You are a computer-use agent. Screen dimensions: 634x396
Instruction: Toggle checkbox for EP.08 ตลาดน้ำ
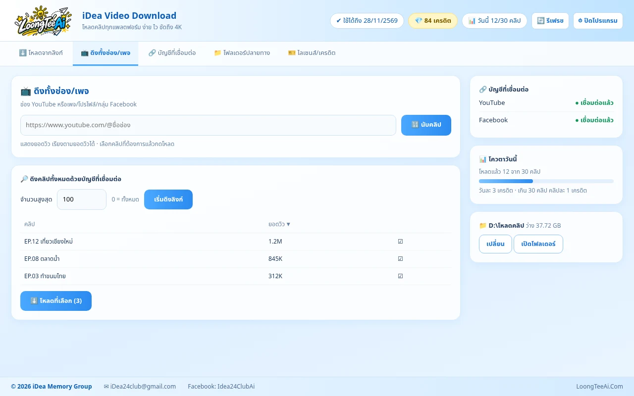tap(400, 259)
